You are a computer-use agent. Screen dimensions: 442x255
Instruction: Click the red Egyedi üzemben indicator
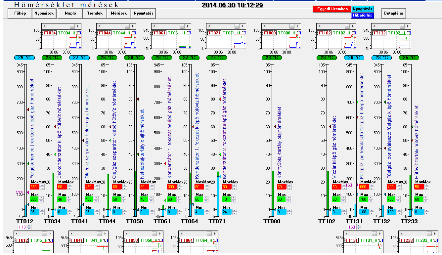click(332, 9)
